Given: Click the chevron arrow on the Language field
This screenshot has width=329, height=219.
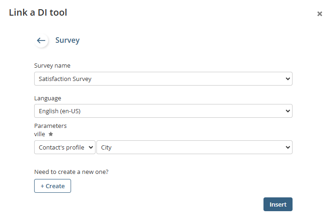Looking at the screenshot, I should point(288,111).
